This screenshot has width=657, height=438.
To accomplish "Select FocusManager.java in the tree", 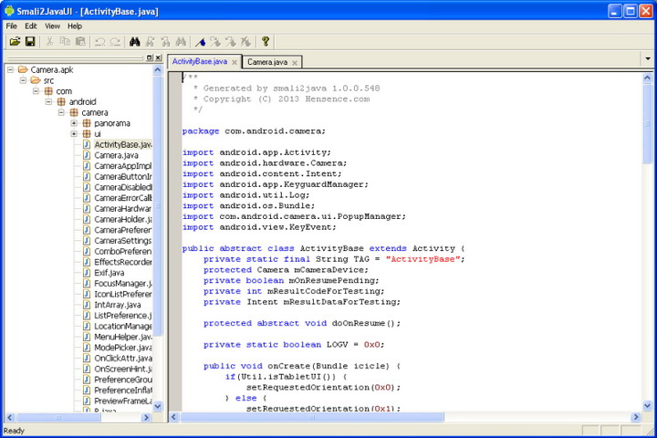I will tap(122, 284).
